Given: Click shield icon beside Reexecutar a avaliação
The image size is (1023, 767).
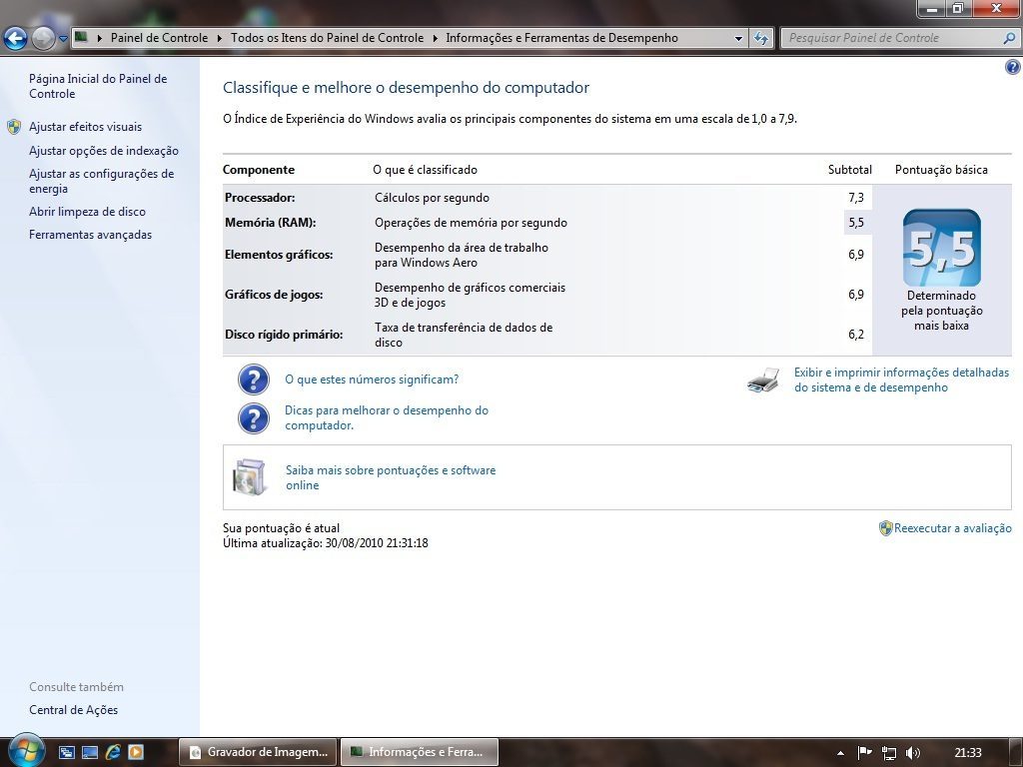Looking at the screenshot, I should pyautogui.click(x=885, y=528).
